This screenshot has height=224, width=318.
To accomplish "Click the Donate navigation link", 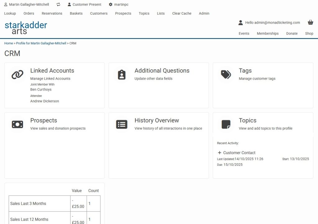I will [292, 33].
